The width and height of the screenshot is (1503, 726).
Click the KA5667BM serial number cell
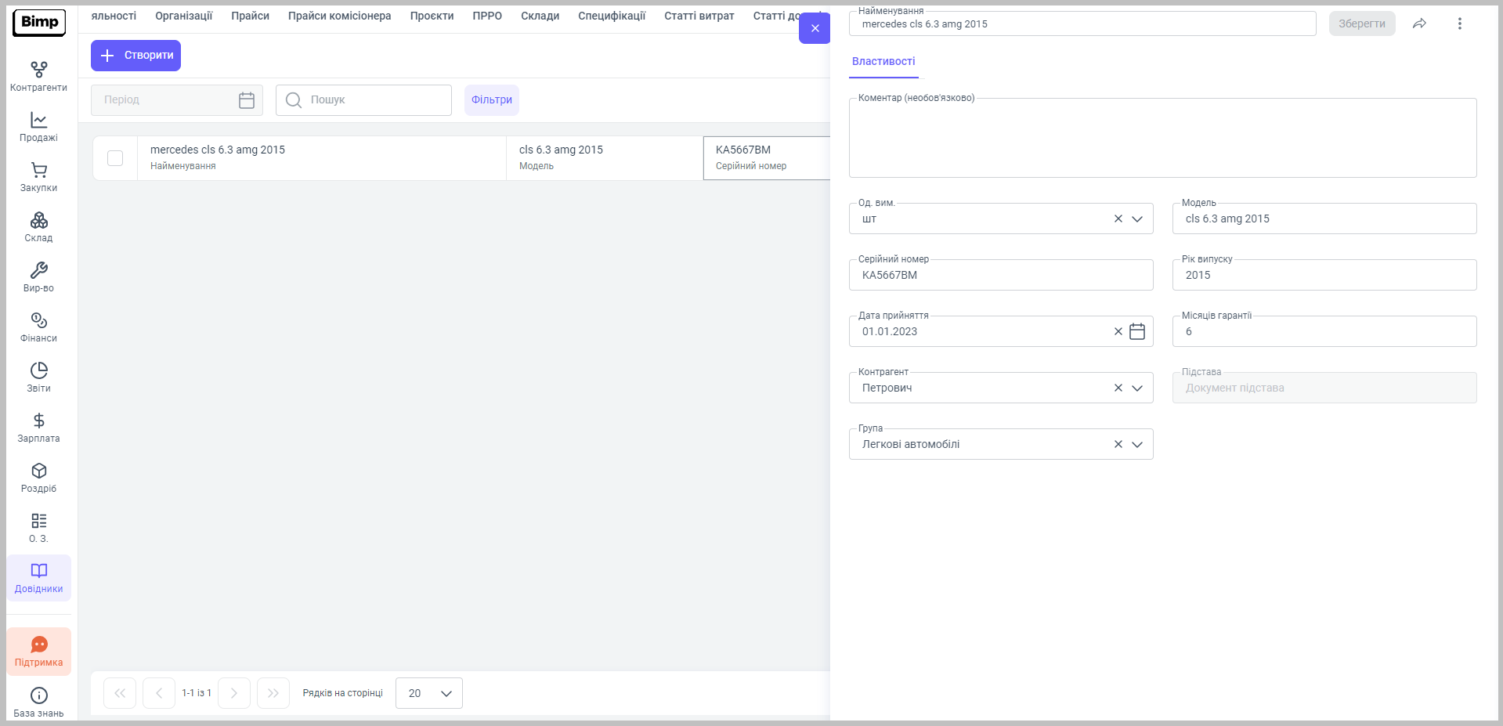click(x=767, y=158)
